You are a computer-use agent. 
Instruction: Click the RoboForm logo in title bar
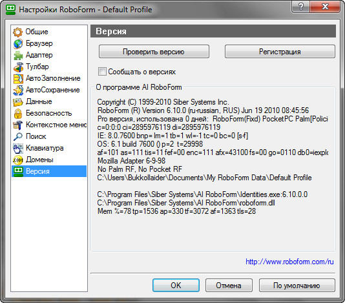coord(10,10)
